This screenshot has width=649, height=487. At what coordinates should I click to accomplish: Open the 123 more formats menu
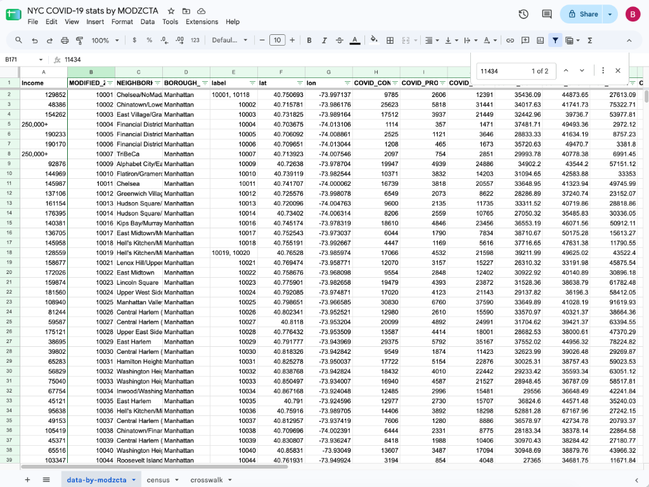pos(195,40)
